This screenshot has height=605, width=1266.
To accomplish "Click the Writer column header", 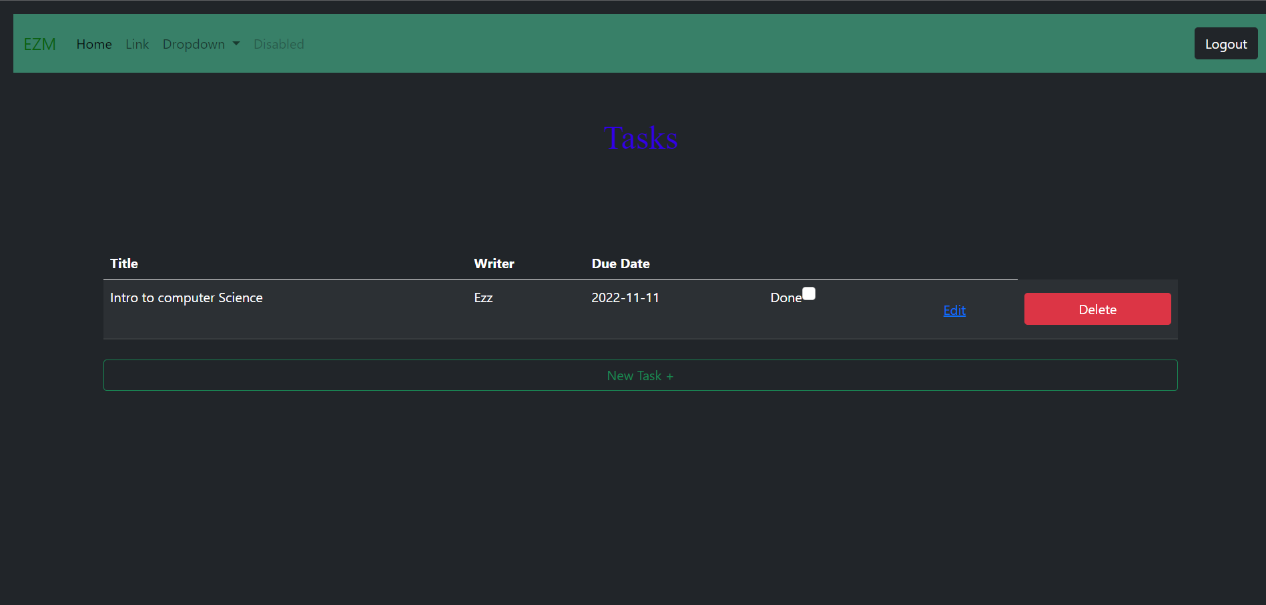I will (x=494, y=263).
